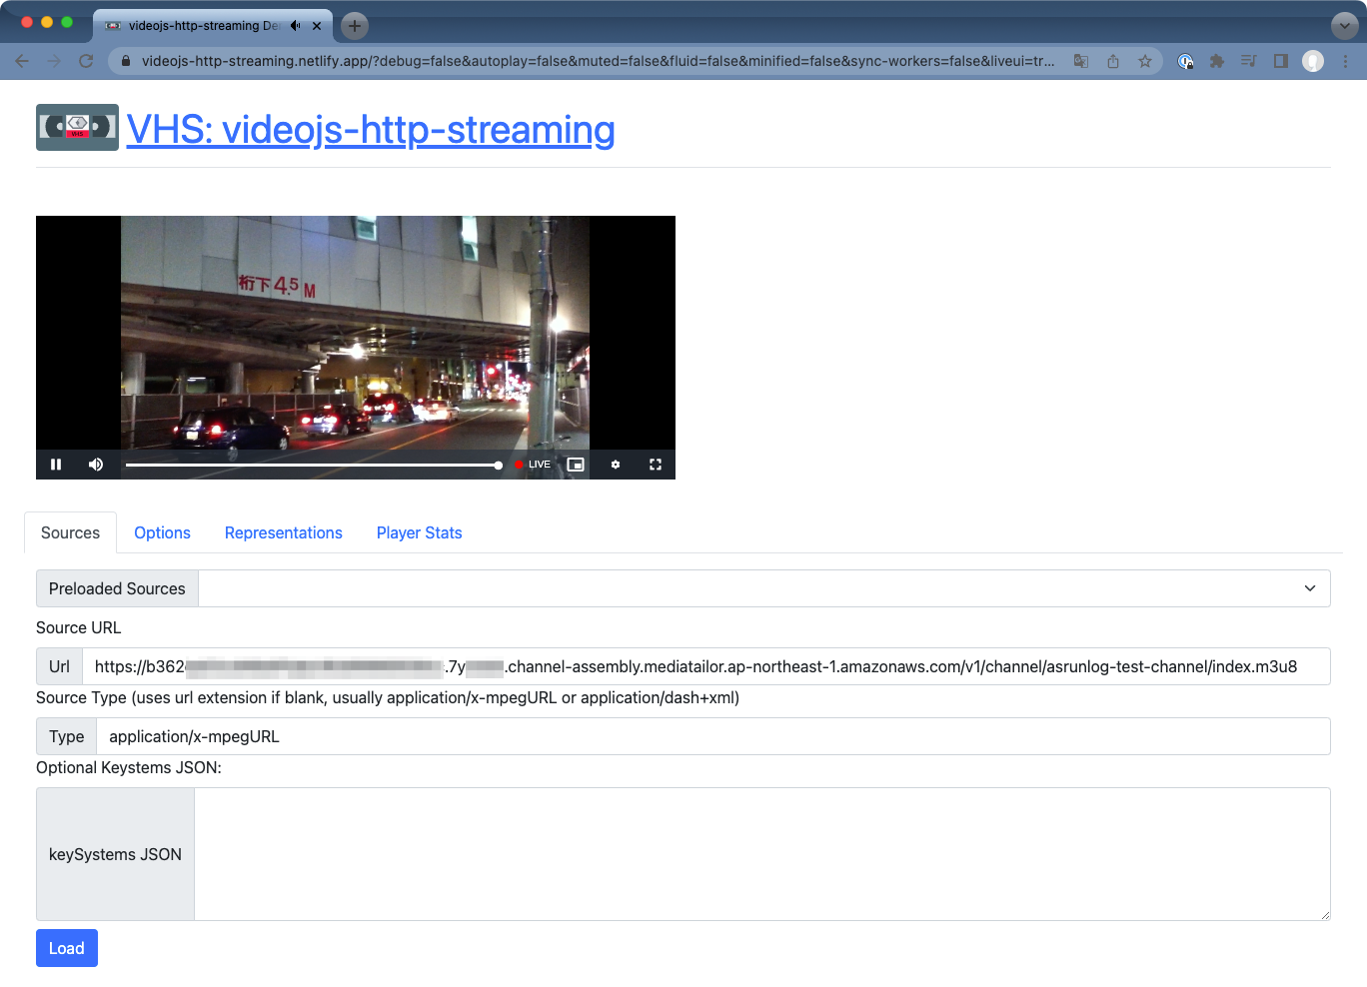Click the keySystems JSON textarea
The width and height of the screenshot is (1367, 987).
(761, 854)
